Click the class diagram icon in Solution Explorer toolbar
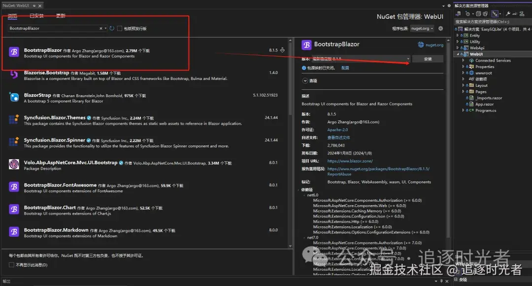The width and height of the screenshot is (532, 286). (522, 14)
